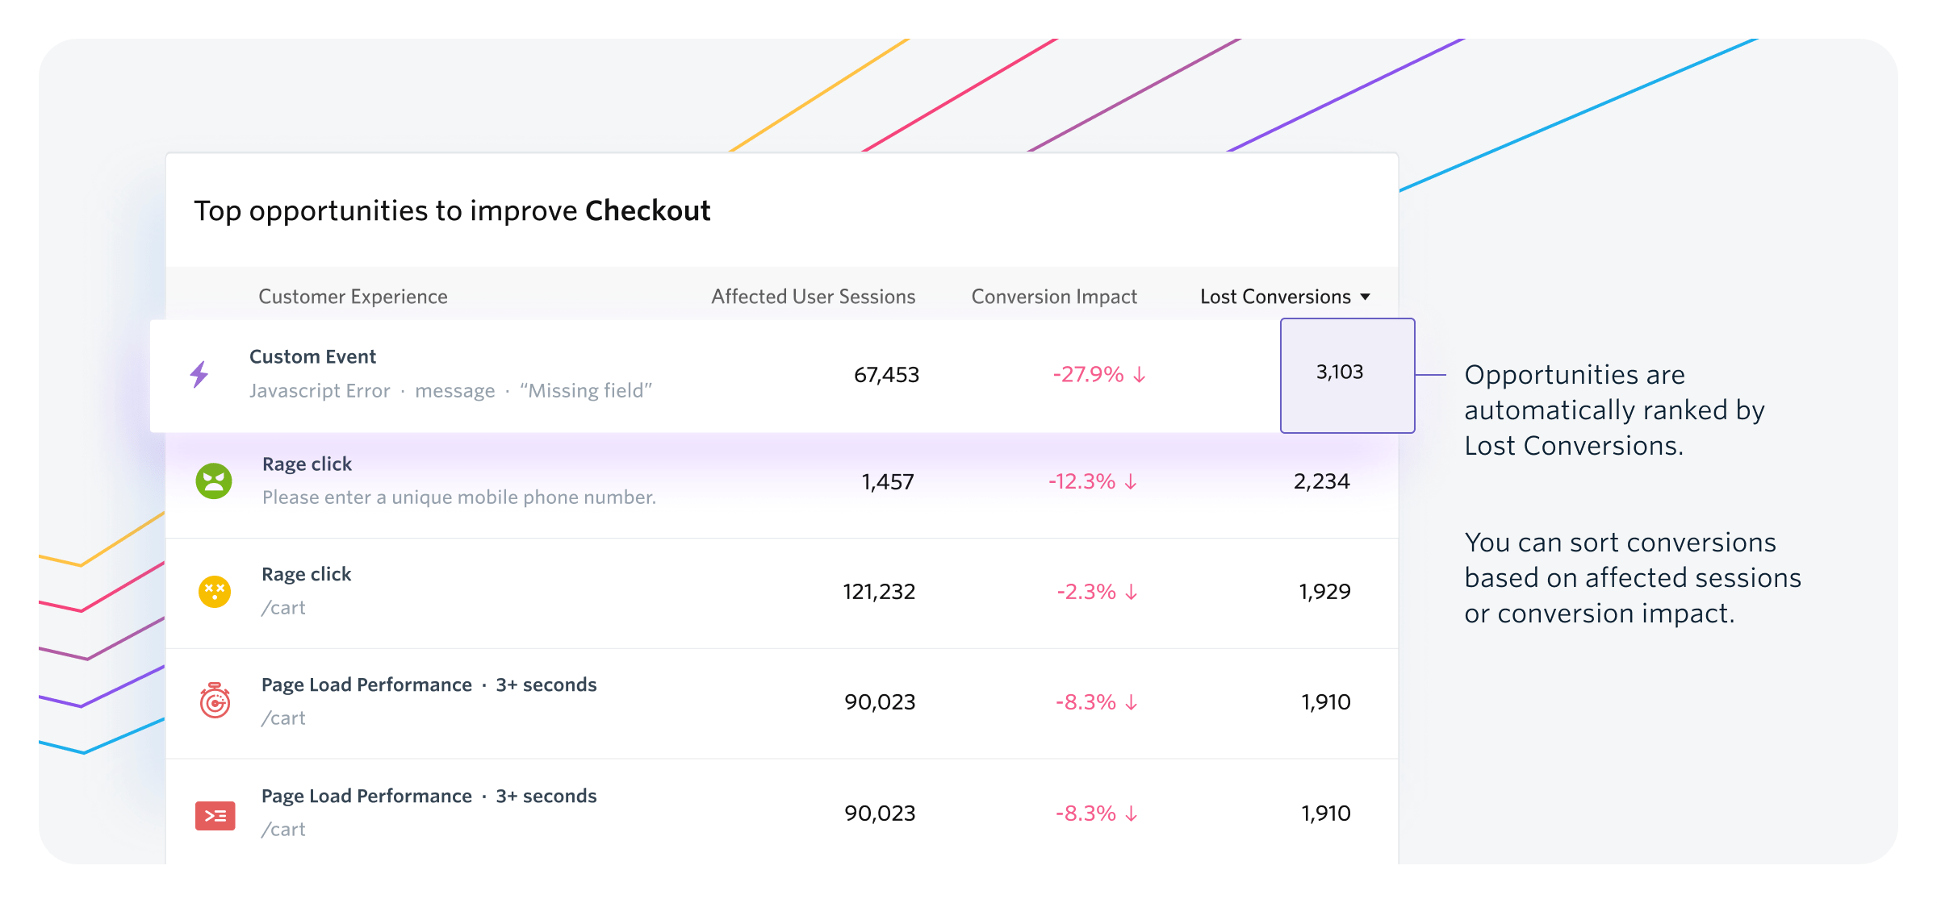Click the yellow dizzy face Rage click icon
1937x903 pixels.
pos(215,592)
